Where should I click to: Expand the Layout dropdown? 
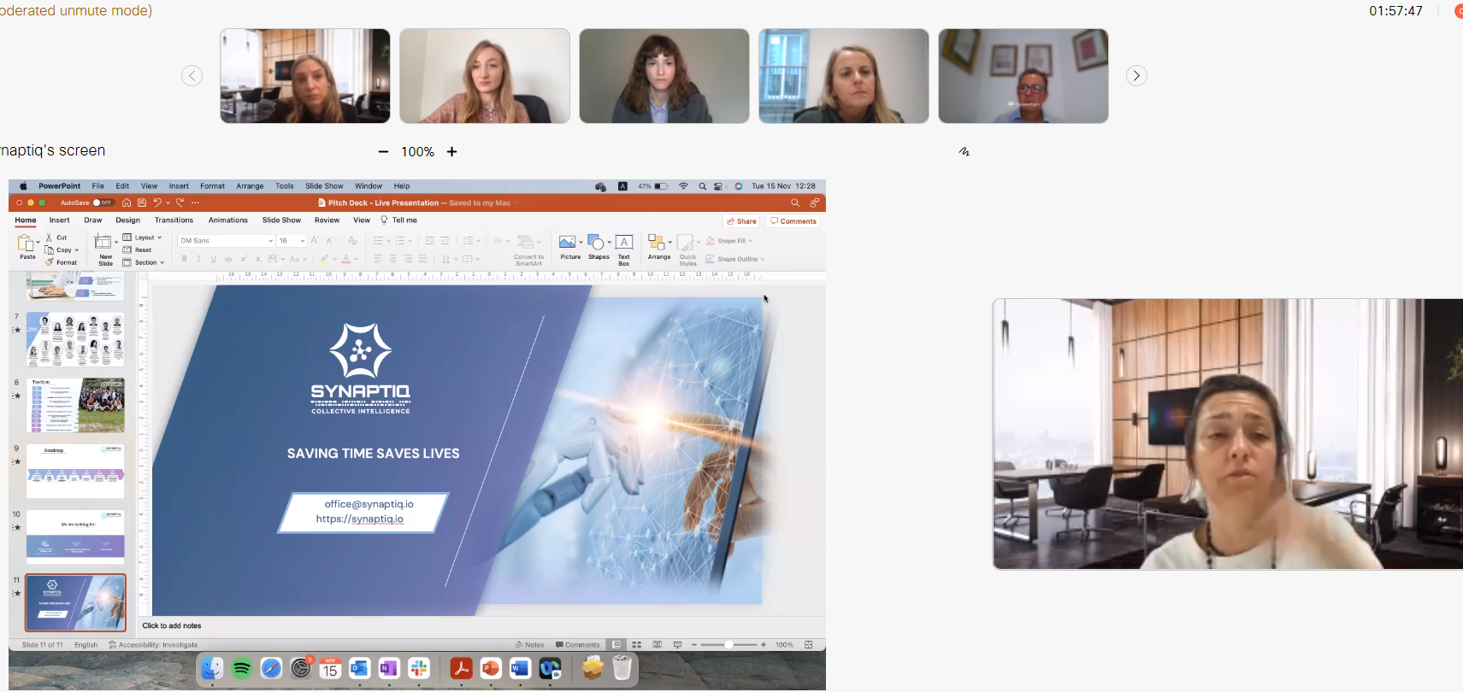coord(143,238)
